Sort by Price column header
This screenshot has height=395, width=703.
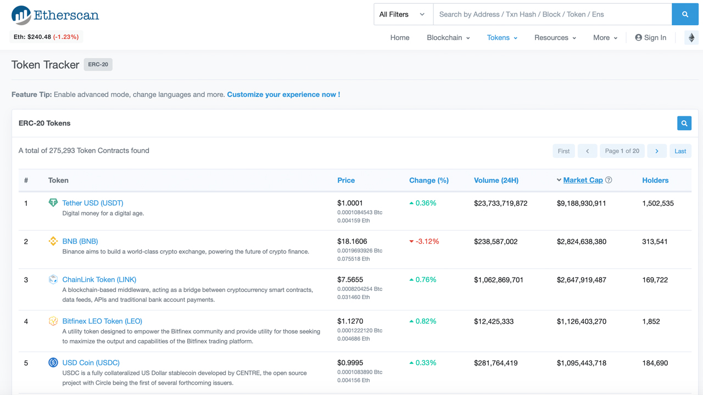tap(346, 180)
